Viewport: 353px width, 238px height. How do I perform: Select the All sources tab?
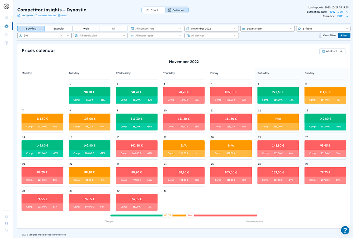point(113,28)
